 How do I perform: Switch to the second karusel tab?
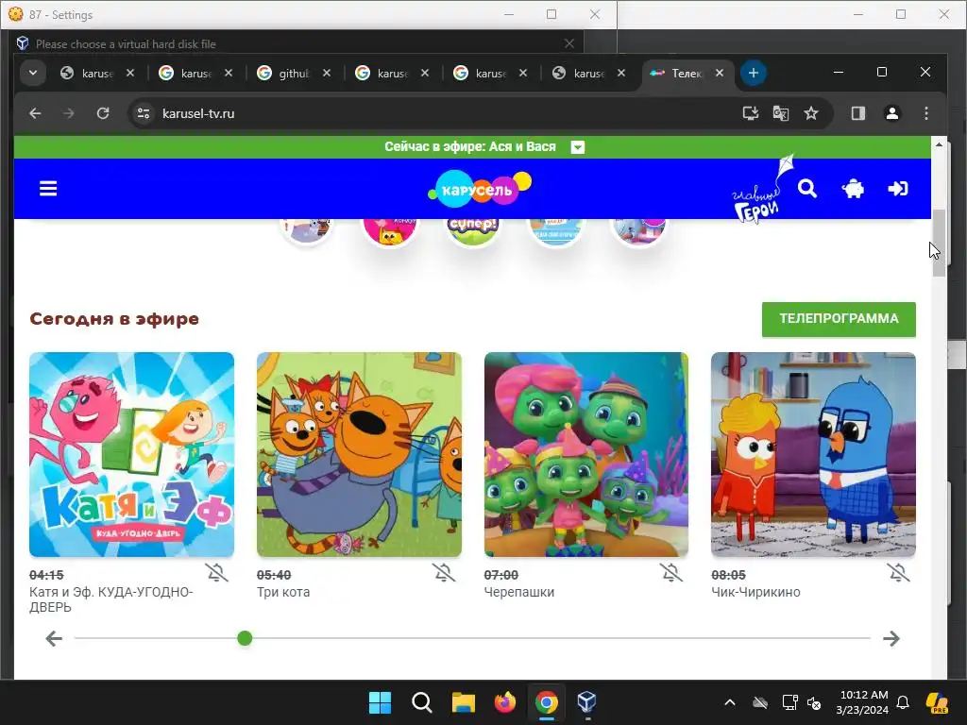pyautogui.click(x=195, y=73)
